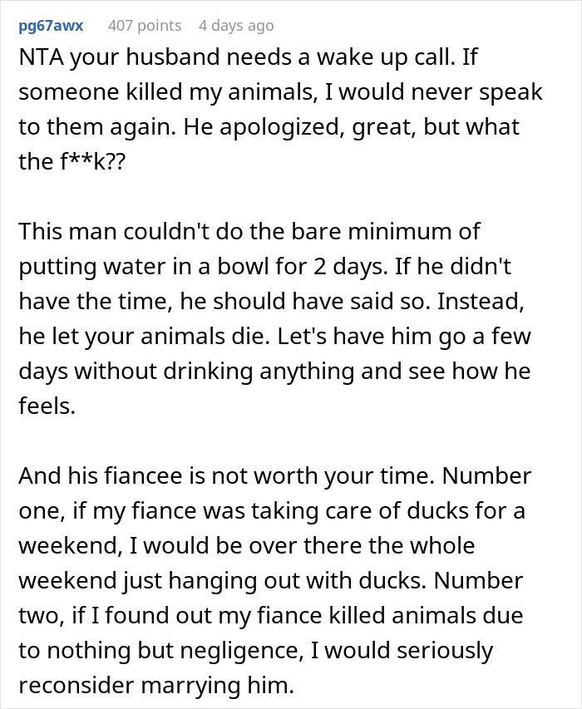Click the "407 points" score
Viewport: 582px width, 709px height.
click(x=144, y=26)
